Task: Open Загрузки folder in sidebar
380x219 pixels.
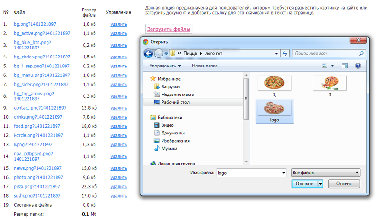Action: pyautogui.click(x=170, y=87)
